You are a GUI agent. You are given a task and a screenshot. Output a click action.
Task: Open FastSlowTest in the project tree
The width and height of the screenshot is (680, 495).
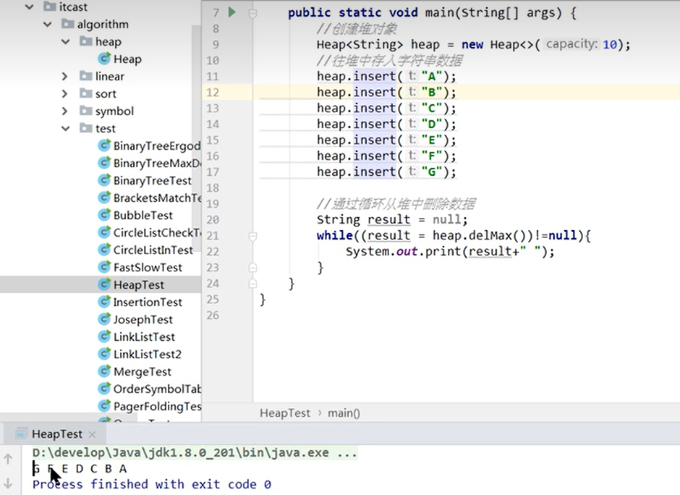click(x=148, y=267)
